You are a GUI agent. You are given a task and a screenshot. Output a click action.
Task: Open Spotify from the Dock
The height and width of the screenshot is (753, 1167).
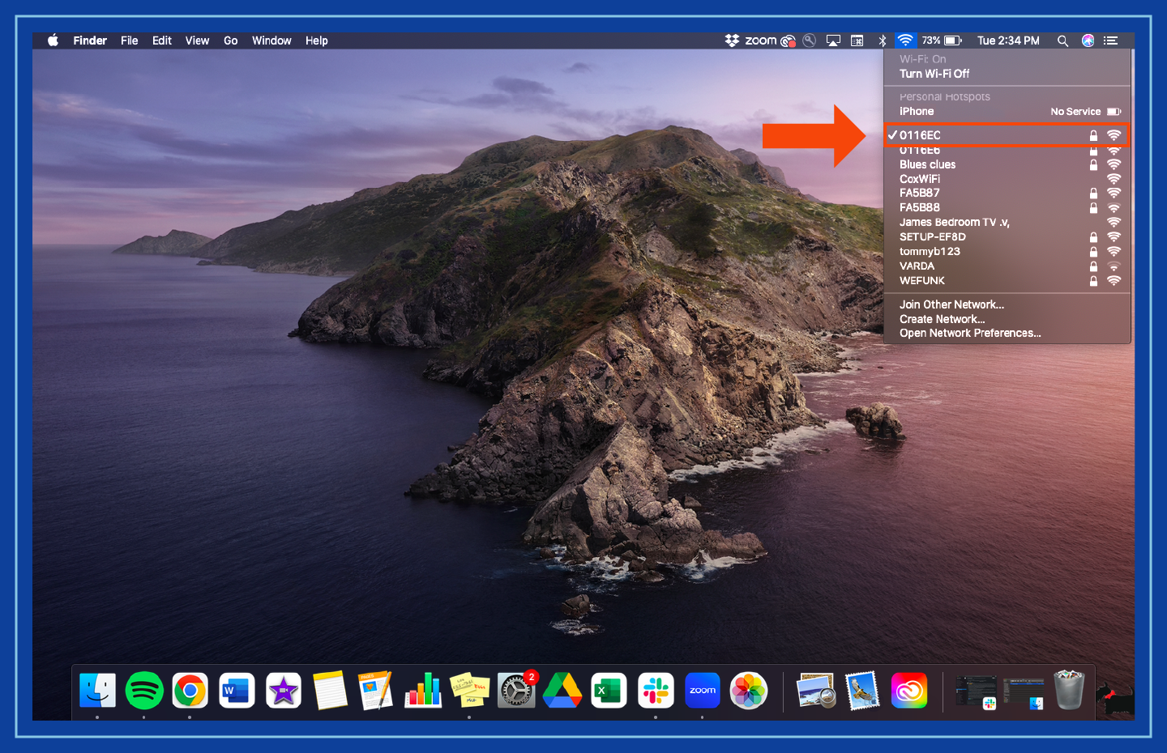[x=143, y=690]
